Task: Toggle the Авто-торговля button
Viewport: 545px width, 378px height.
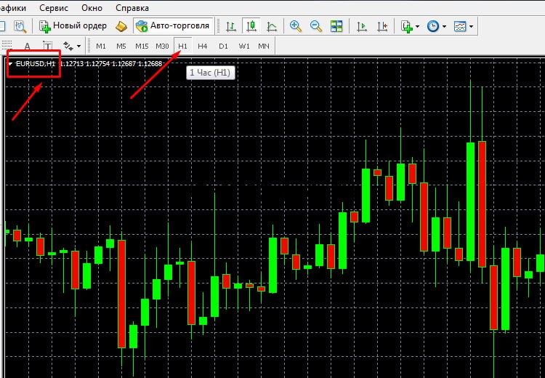Action: coord(173,26)
